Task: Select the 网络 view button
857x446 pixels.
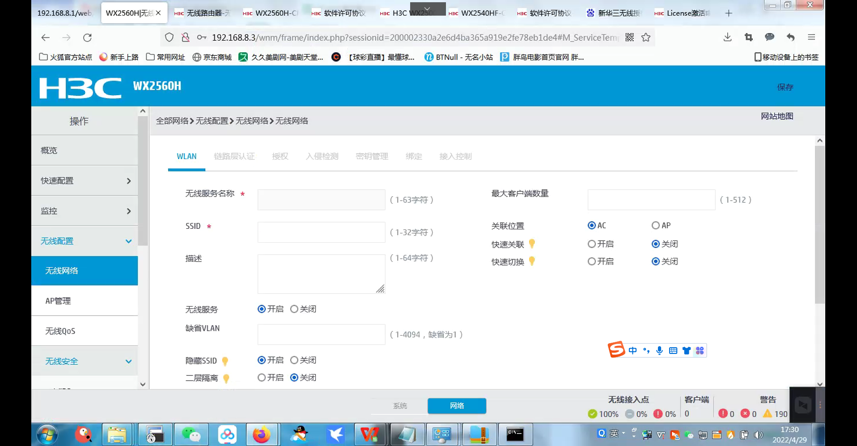Action: tap(457, 406)
